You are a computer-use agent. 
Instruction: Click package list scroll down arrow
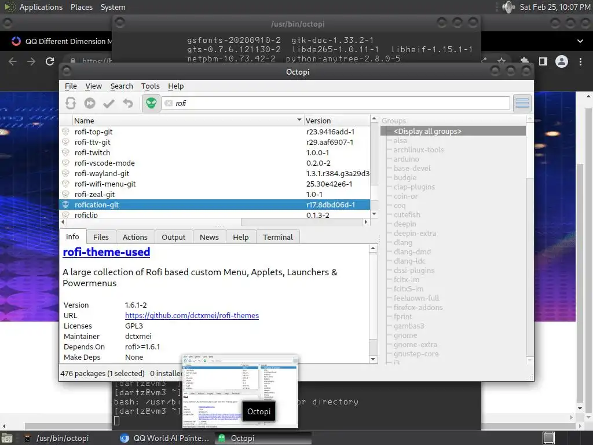point(374,214)
